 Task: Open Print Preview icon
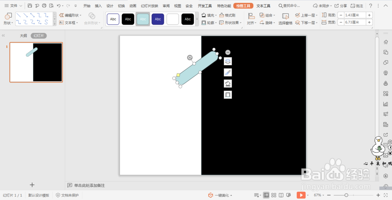[x=51, y=6]
